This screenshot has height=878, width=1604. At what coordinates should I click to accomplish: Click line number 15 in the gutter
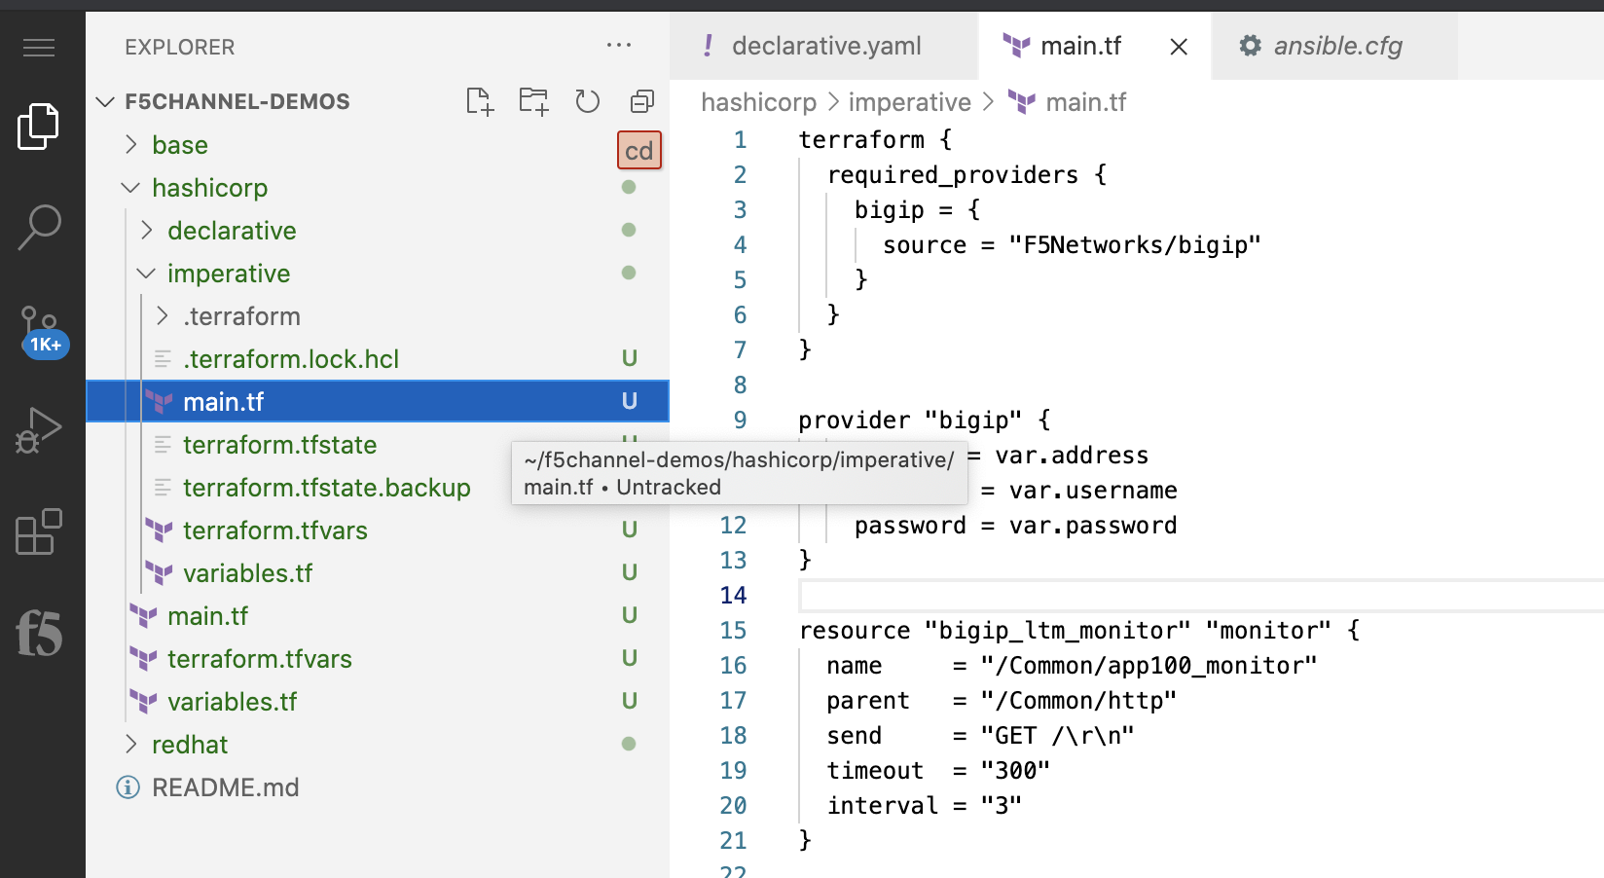point(733,631)
